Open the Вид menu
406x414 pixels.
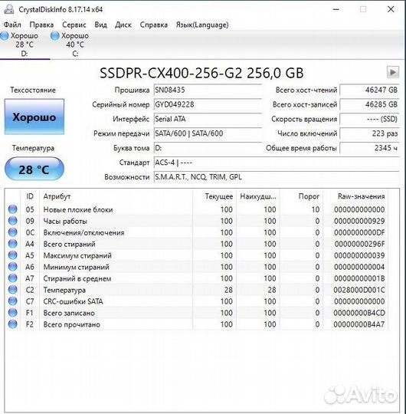coord(101,25)
